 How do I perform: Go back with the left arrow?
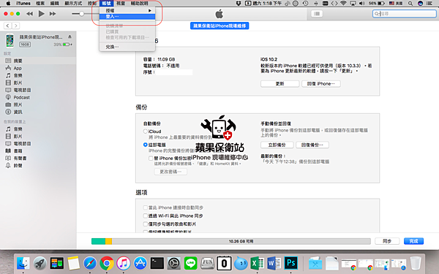(8, 26)
